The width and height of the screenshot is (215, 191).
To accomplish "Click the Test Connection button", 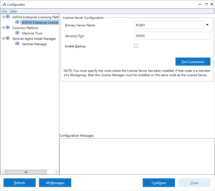I will coord(193,62).
